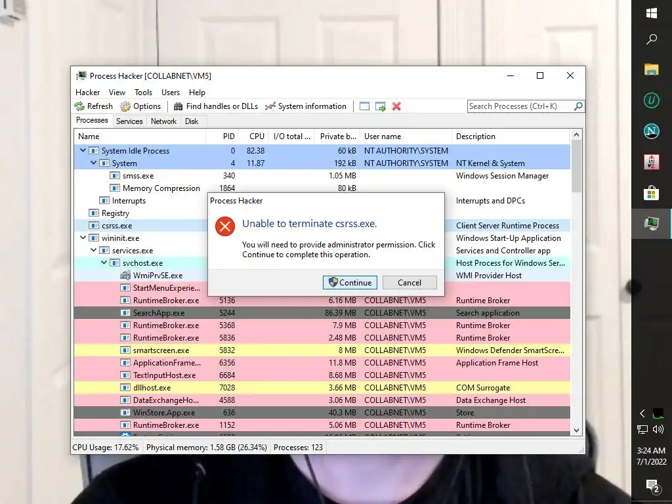Screen dimensions: 672x504
Task: Click the Registry process icon
Action: pos(94,213)
